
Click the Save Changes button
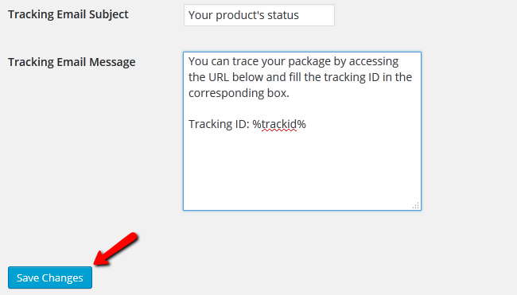[x=50, y=278]
